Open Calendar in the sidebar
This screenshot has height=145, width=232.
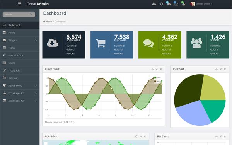click(x=20, y=78)
